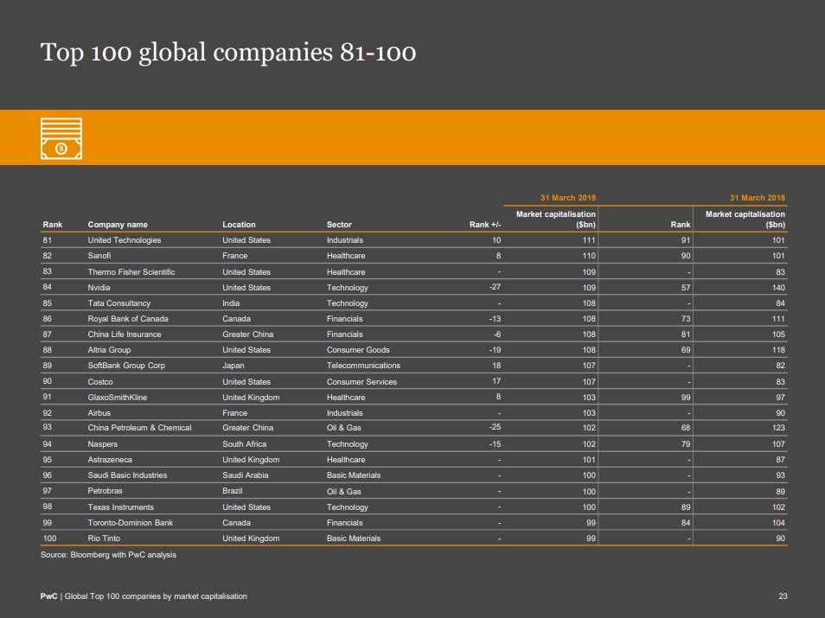Click the slide title 'Top 100 global companies 81-100'
The image size is (825, 618).
(228, 53)
